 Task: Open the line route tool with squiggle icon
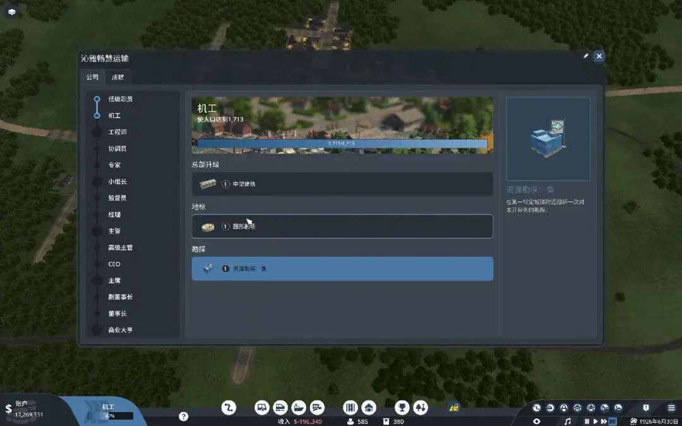click(x=229, y=407)
